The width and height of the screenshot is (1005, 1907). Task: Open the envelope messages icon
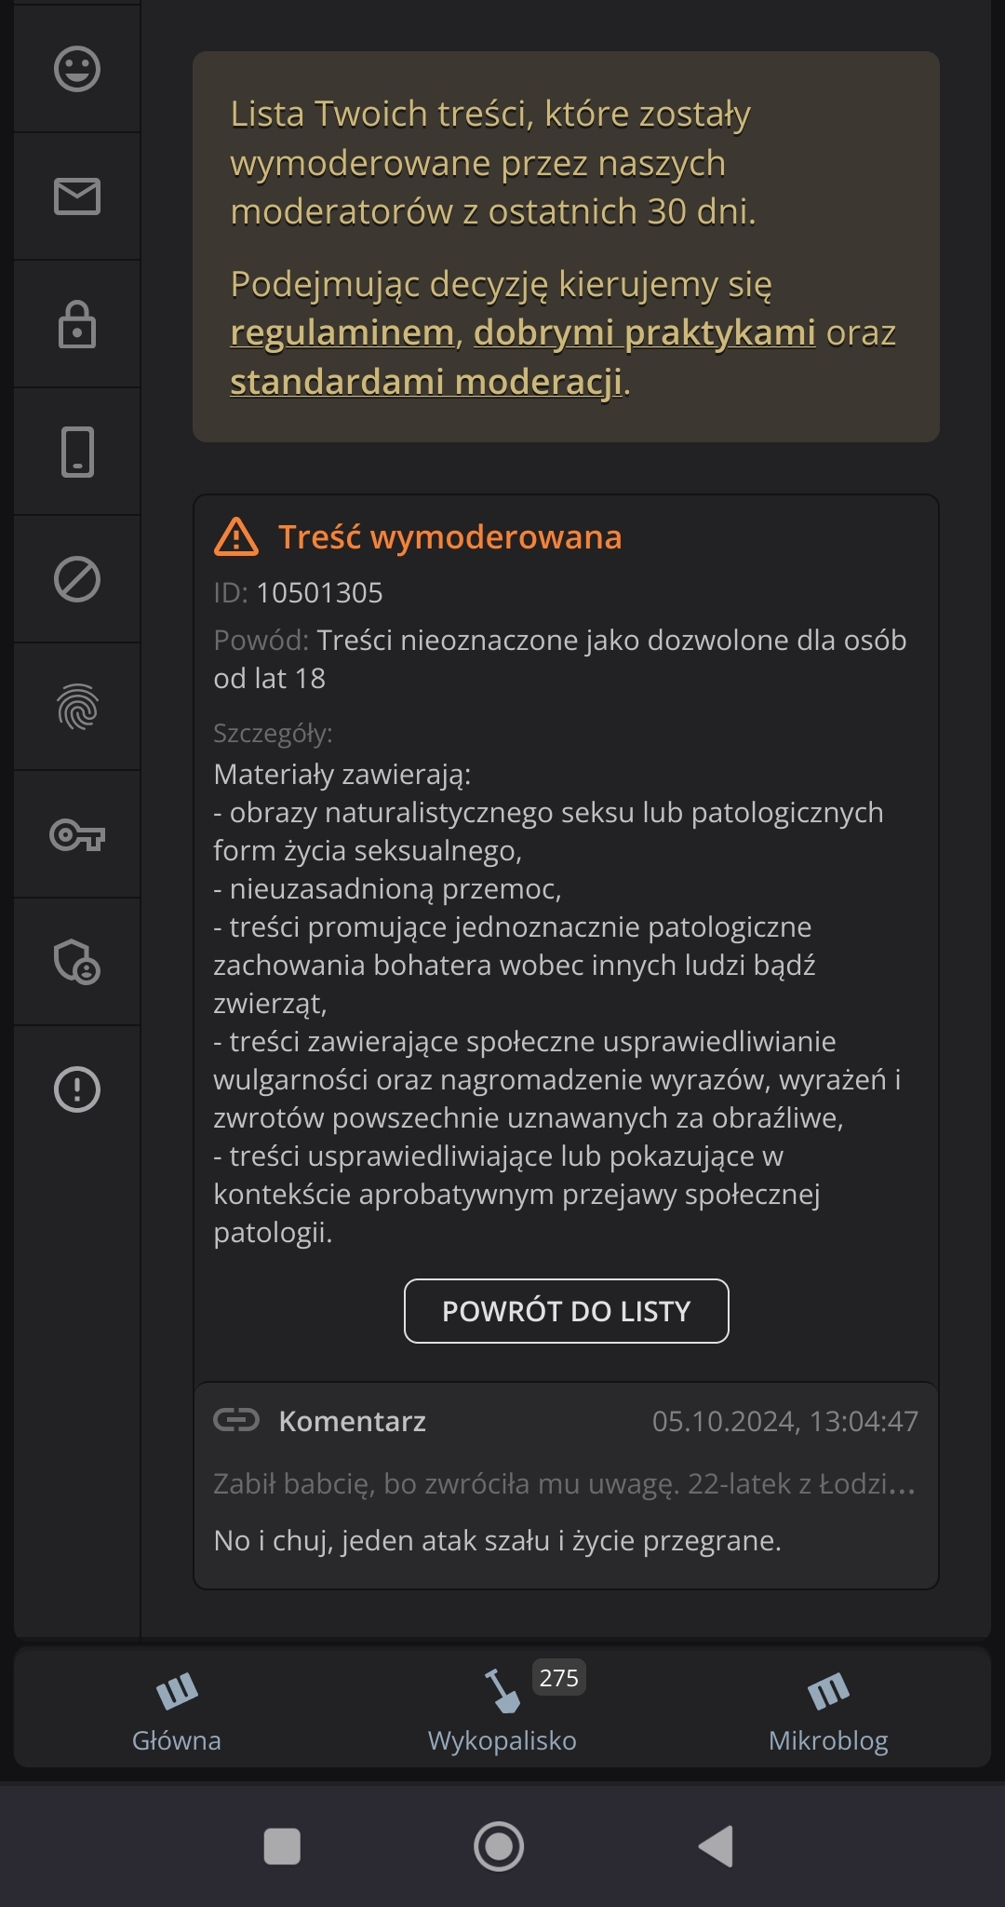pyautogui.click(x=77, y=196)
